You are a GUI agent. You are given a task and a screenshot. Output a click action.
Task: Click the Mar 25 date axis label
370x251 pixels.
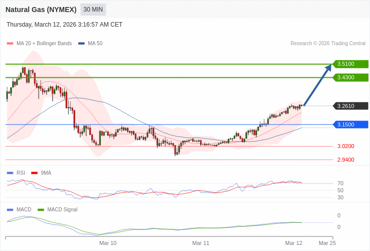pyautogui.click(x=327, y=243)
